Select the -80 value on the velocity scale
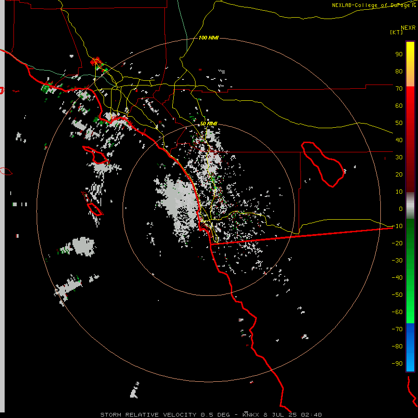The height and width of the screenshot is (418, 418). tap(397, 346)
